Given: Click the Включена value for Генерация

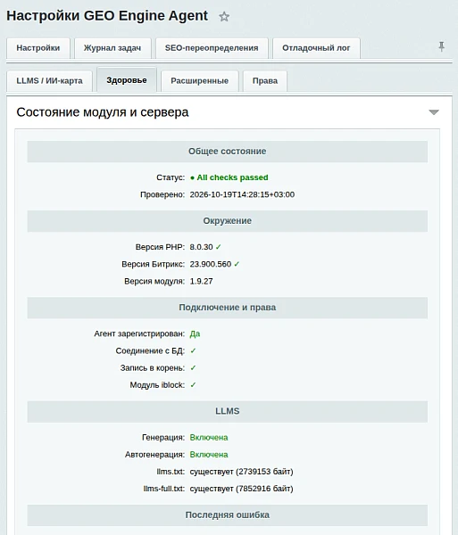Looking at the screenshot, I should coord(209,438).
